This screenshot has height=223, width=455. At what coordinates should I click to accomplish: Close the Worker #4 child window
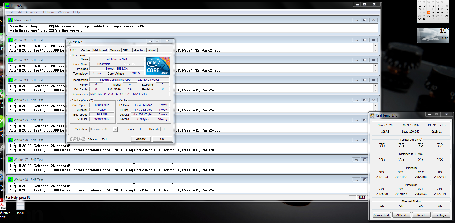coord(373,100)
